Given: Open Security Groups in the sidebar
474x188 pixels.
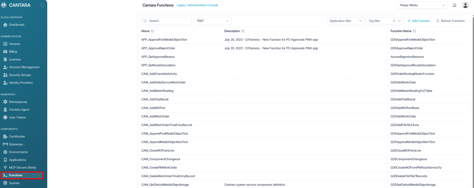Looking at the screenshot, I should 20,75.
